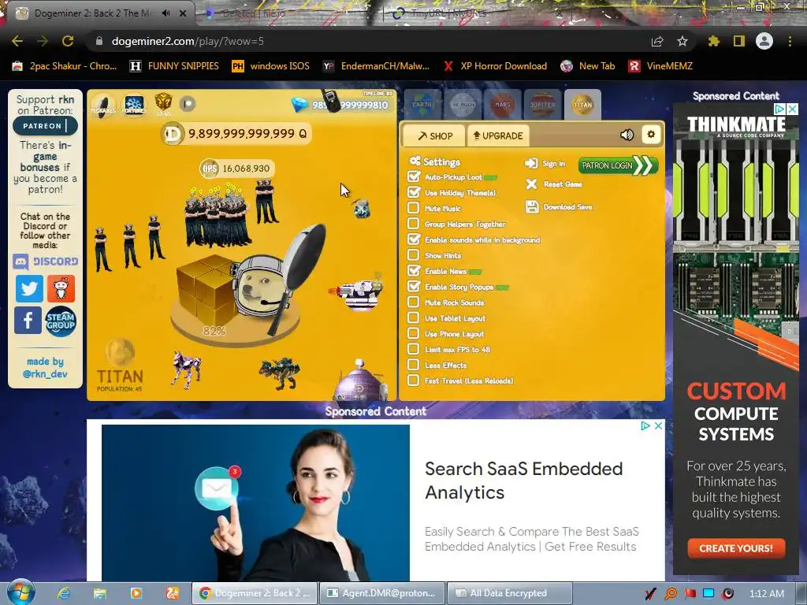The height and width of the screenshot is (605, 807).
Task: Toggle Use Holiday Theme(s) checkbox
Action: (413, 192)
